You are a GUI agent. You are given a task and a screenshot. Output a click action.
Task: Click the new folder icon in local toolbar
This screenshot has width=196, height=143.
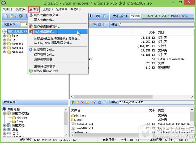pyautogui.click(x=77, y=103)
